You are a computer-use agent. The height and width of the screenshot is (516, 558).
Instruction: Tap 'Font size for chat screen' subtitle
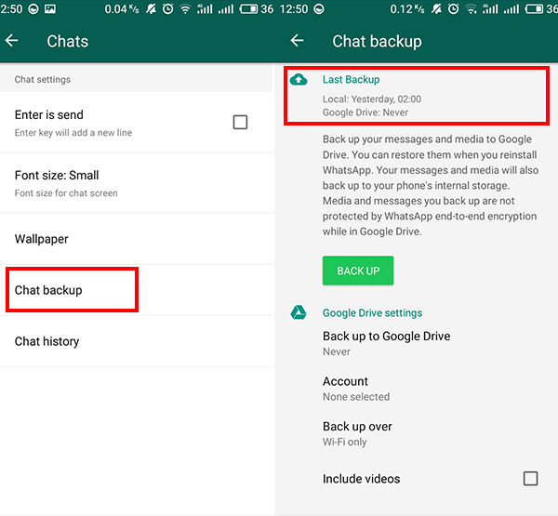click(x=66, y=193)
